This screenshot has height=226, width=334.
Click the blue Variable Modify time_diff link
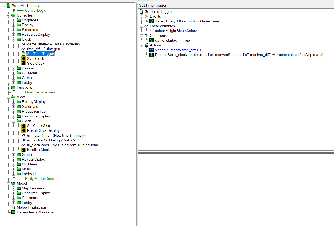(178, 50)
